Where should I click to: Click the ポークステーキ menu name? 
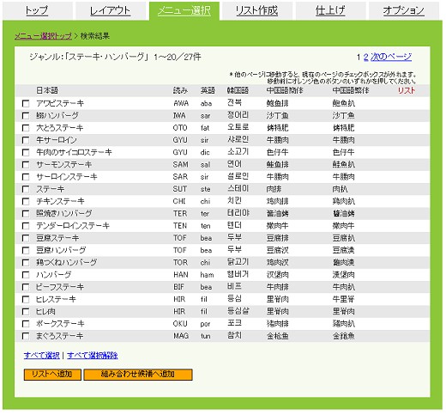[60, 324]
